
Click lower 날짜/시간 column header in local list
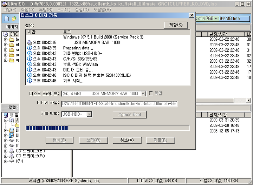[226, 115]
